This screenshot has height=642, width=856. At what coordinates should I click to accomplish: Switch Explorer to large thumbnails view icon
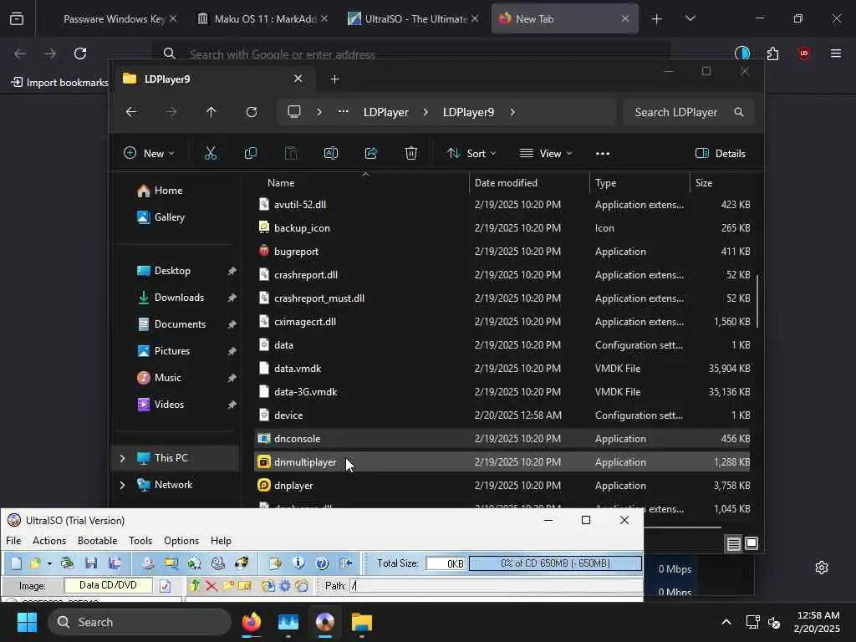752,543
